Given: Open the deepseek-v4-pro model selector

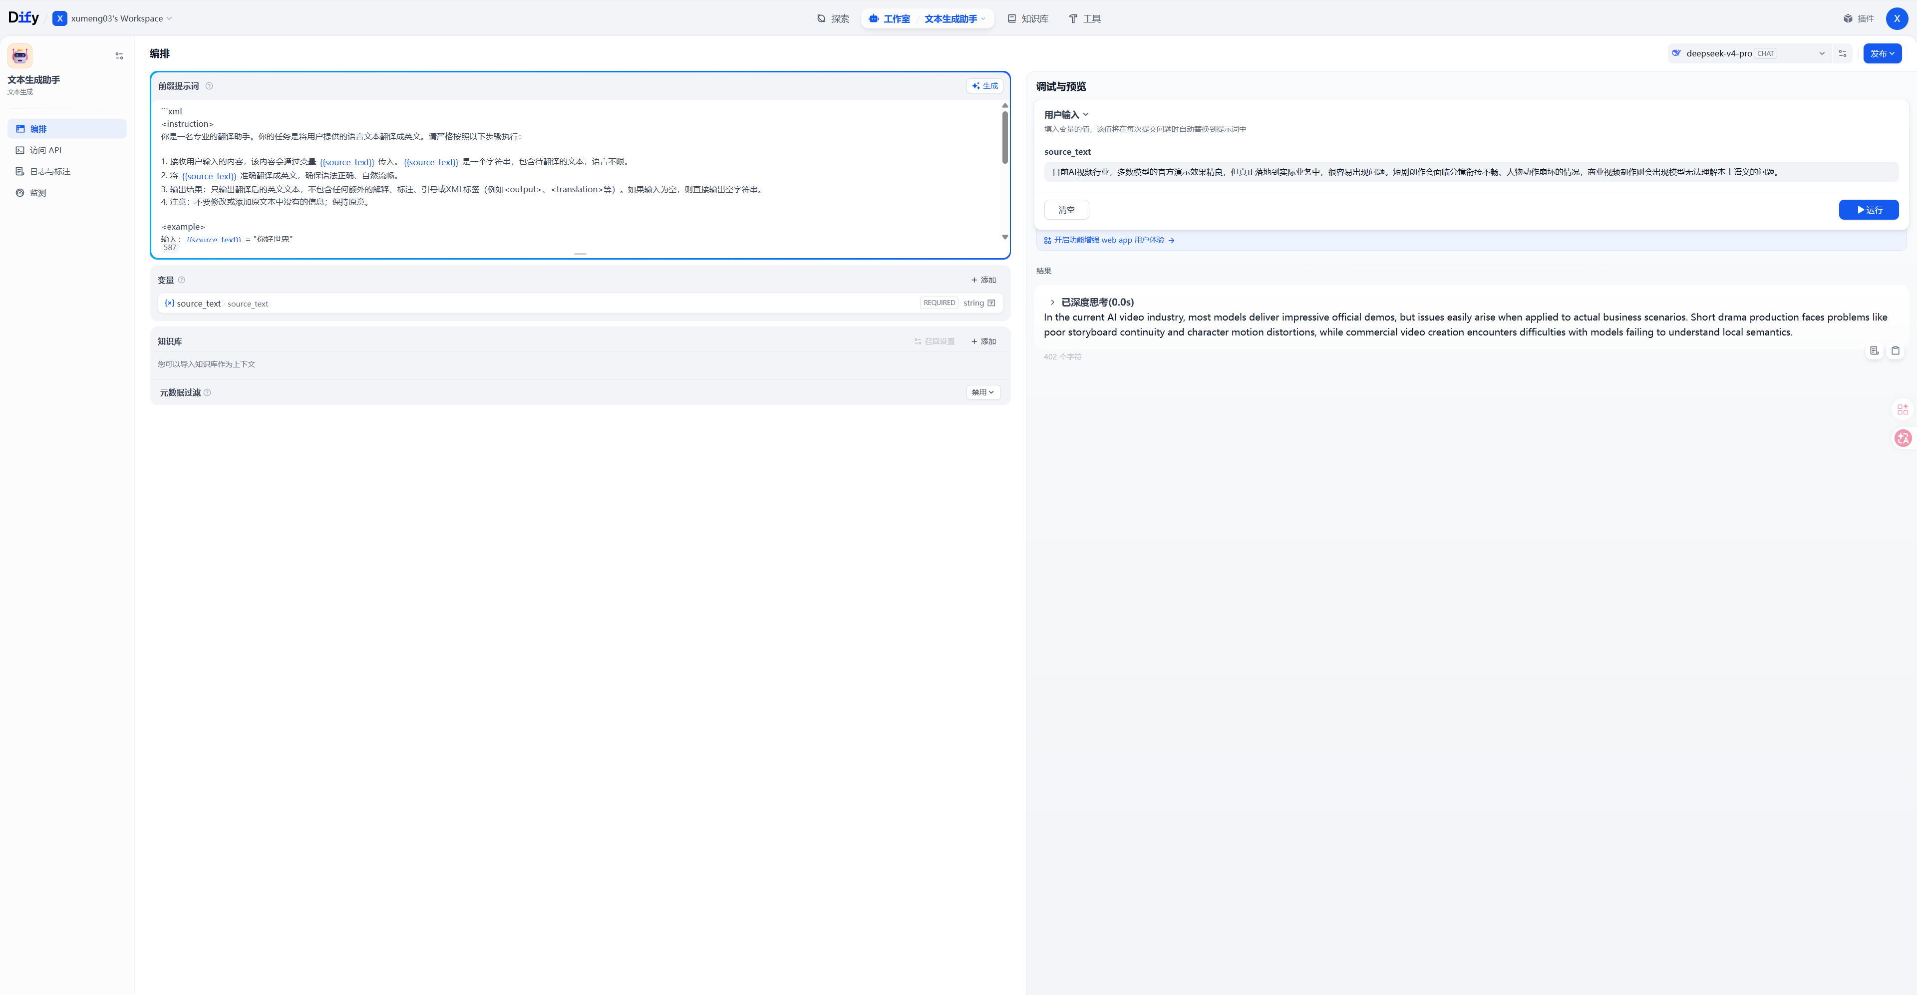Looking at the screenshot, I should pyautogui.click(x=1748, y=53).
